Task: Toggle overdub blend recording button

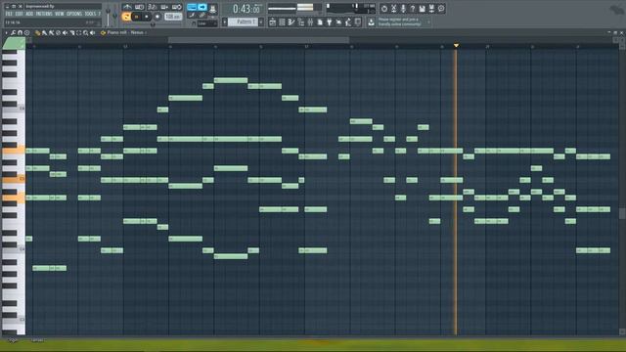Action: point(164,7)
